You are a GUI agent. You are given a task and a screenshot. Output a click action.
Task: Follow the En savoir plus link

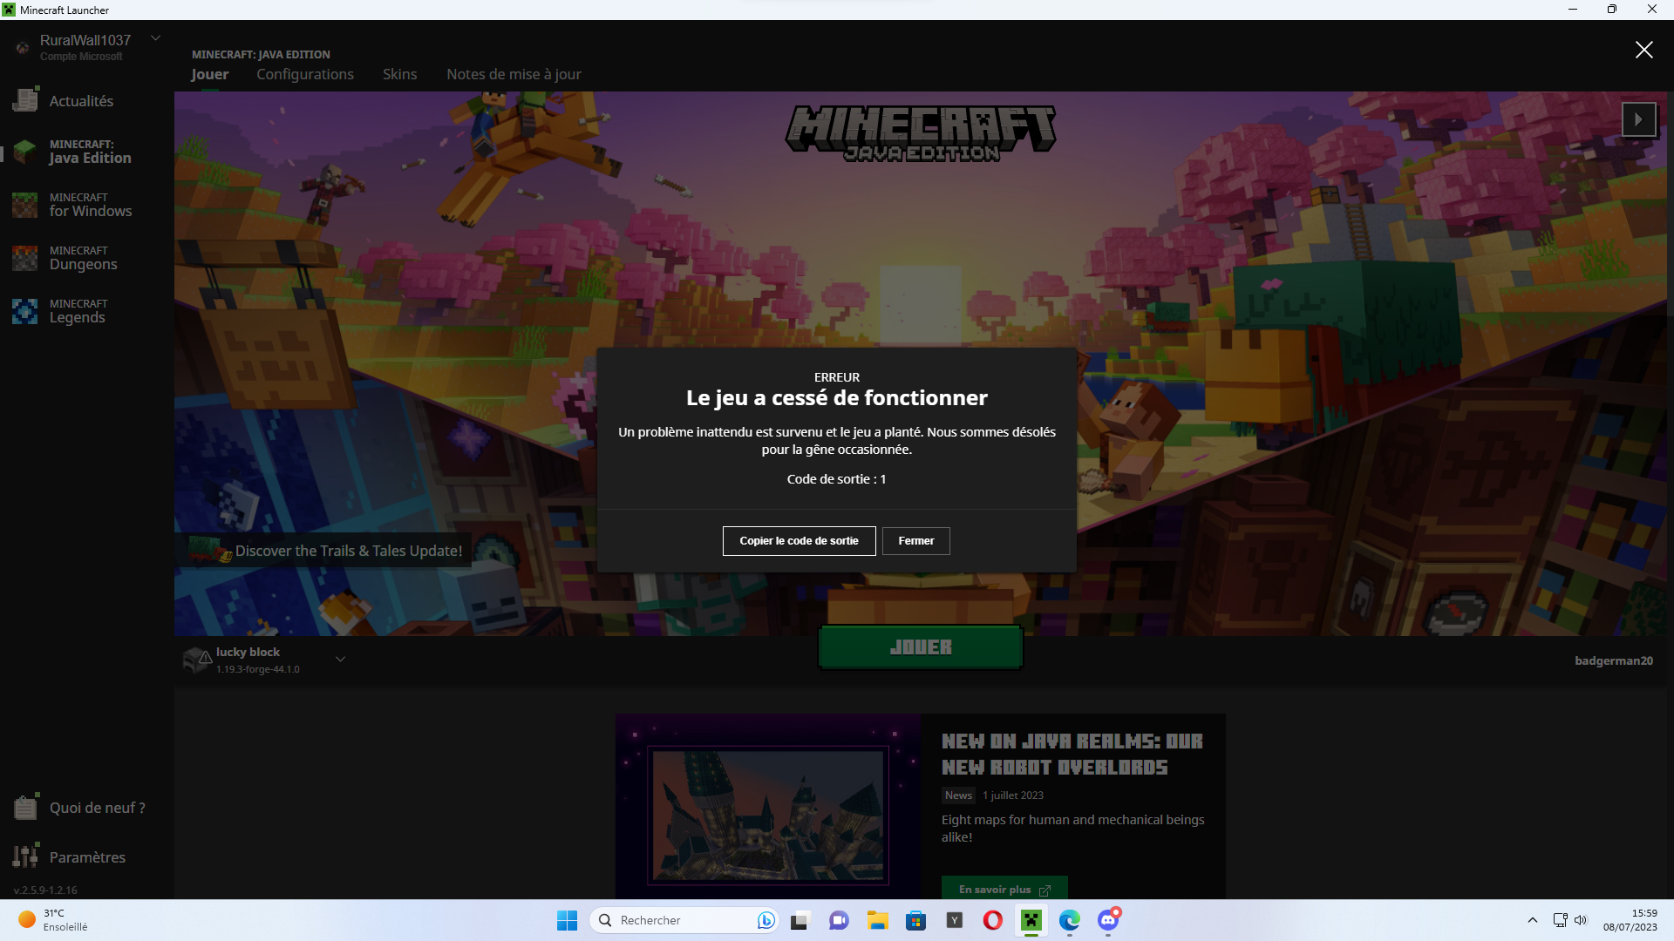tap(1004, 889)
